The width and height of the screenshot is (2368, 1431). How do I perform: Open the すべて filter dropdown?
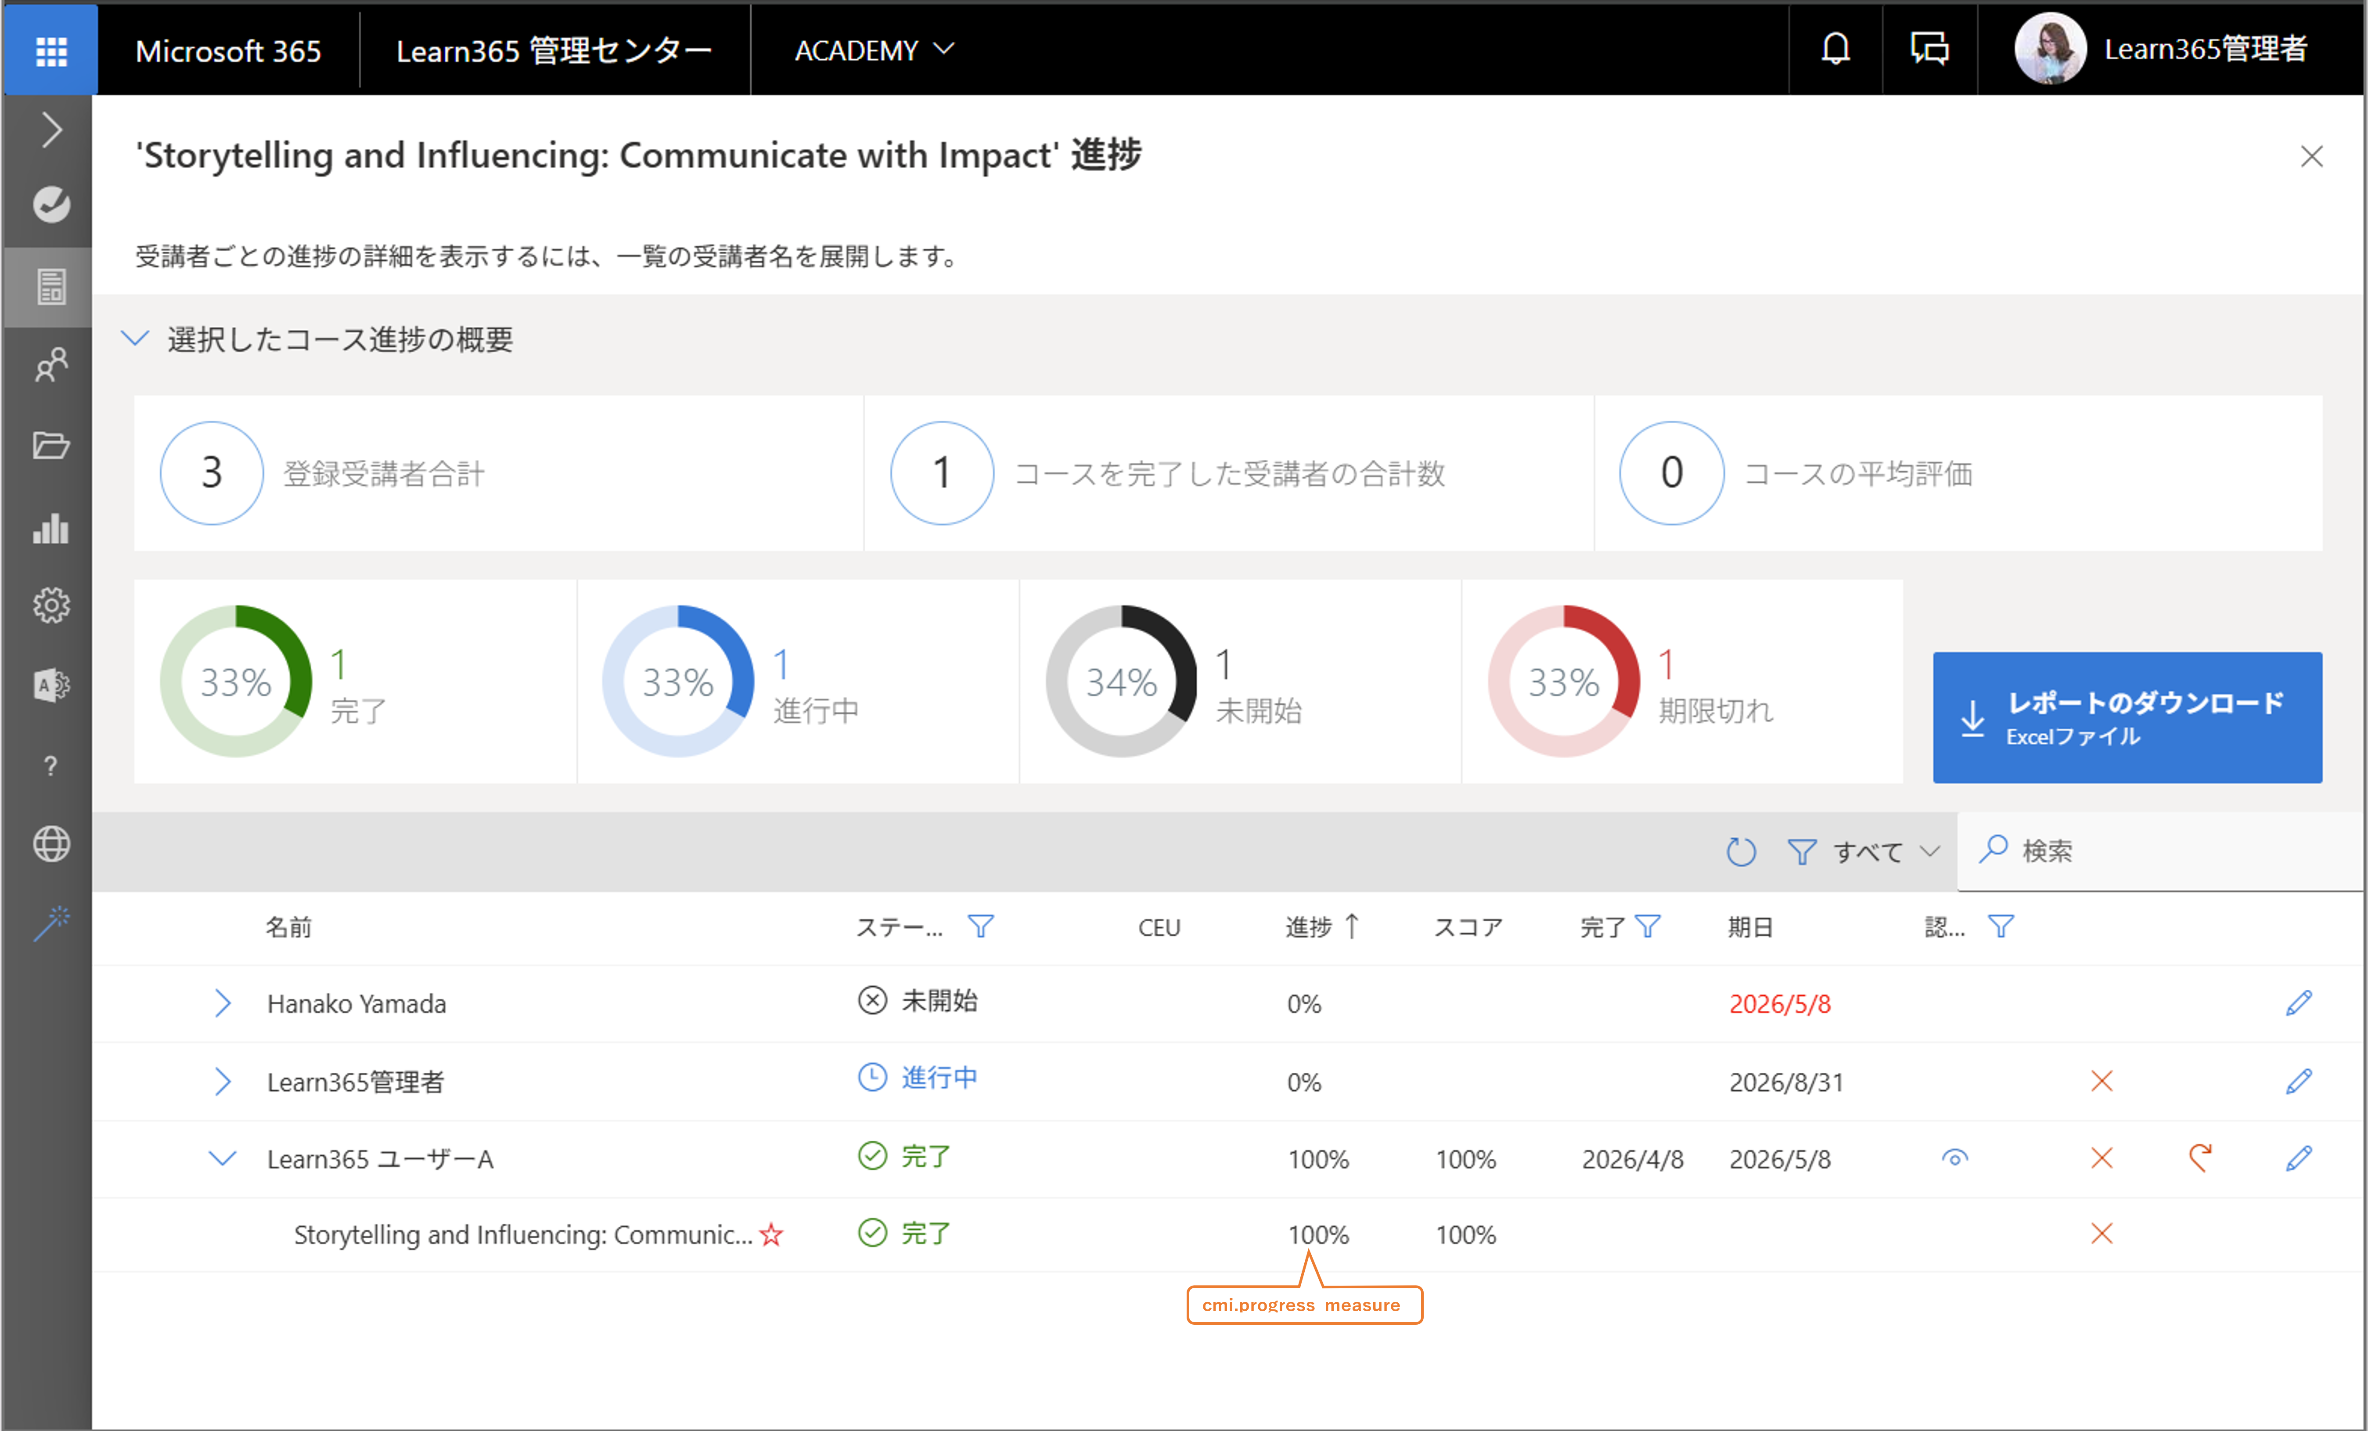click(x=1864, y=851)
